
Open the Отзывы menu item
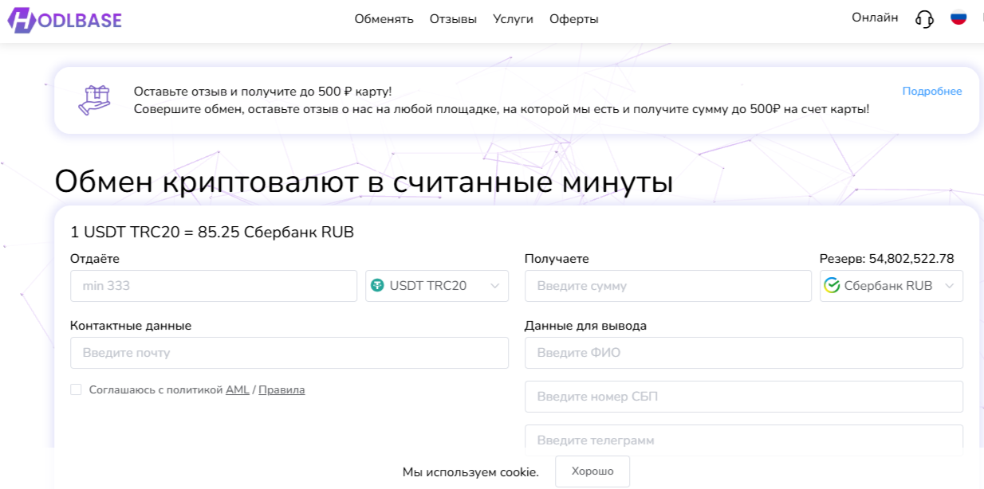(x=453, y=19)
